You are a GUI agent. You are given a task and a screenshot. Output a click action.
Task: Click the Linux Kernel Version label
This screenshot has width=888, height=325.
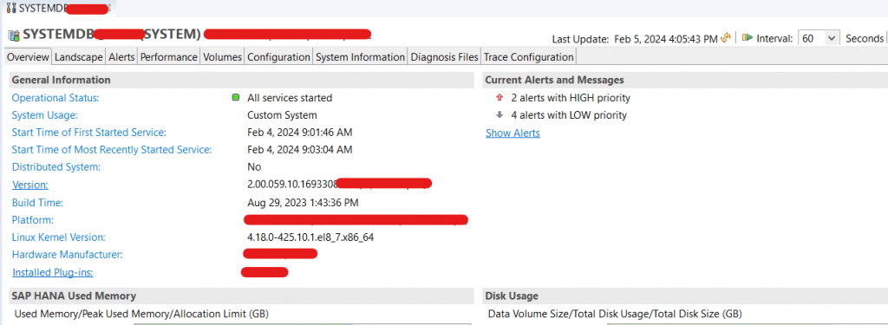58,237
